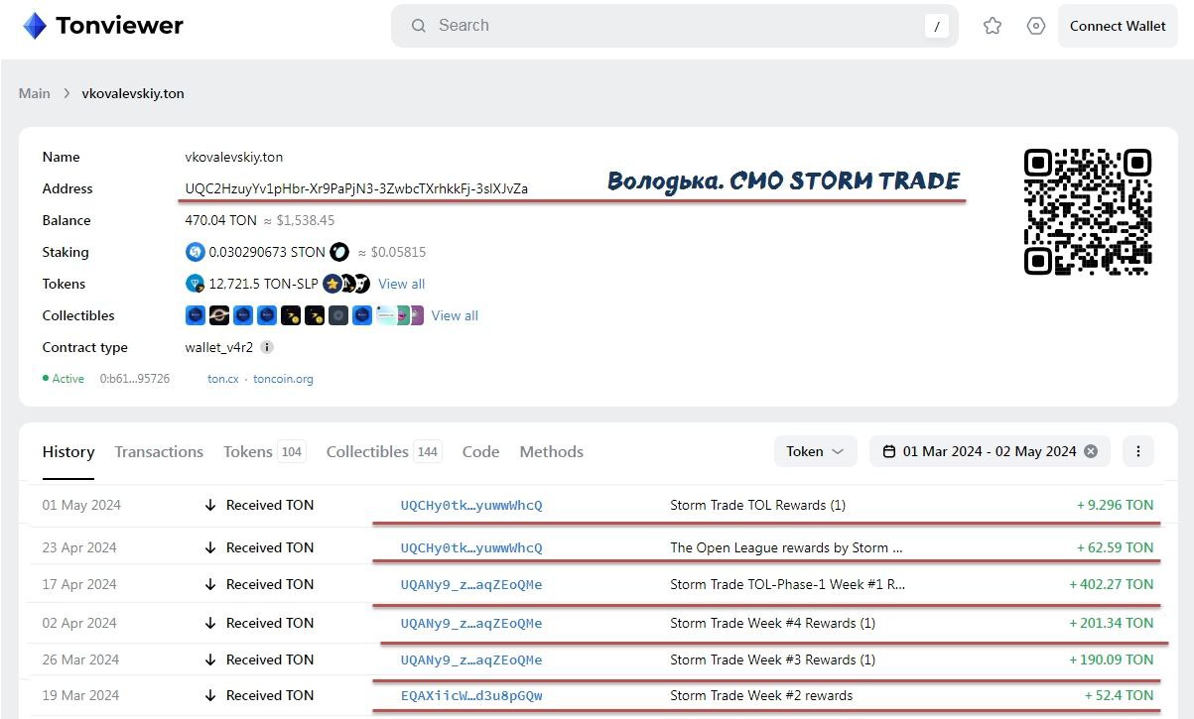Clear the date range filter with X

(1091, 451)
